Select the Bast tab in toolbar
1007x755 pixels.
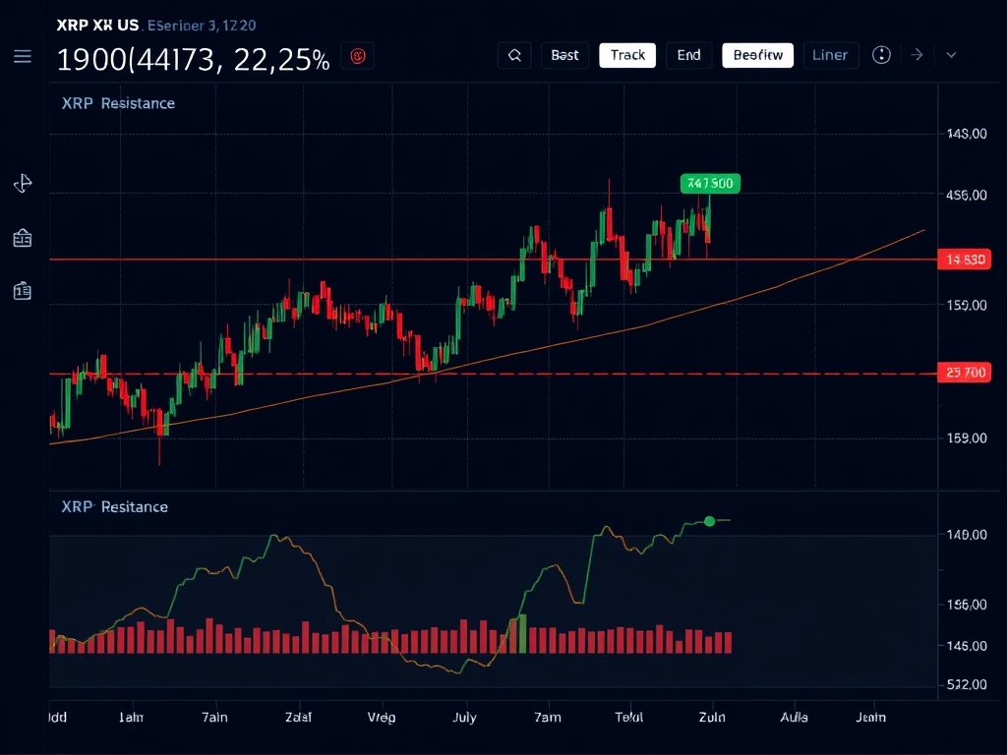(x=564, y=55)
